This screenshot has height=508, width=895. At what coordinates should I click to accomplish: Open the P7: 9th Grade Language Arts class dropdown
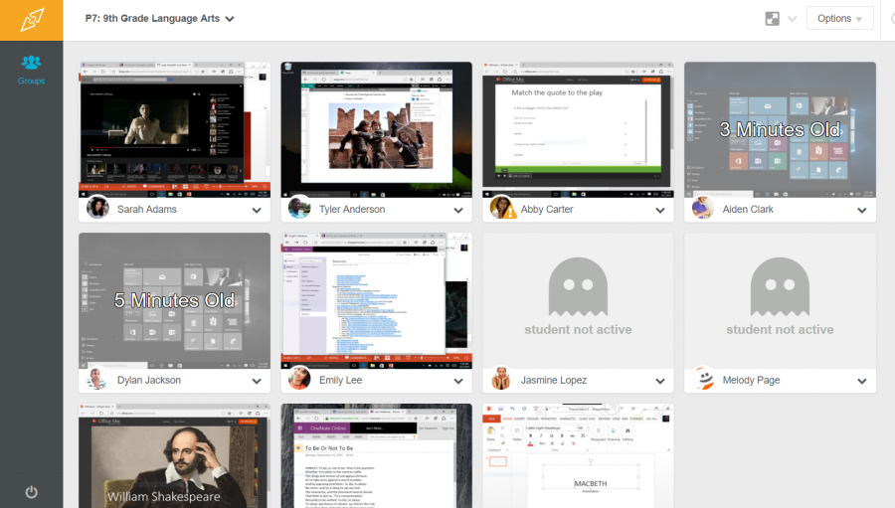click(160, 18)
